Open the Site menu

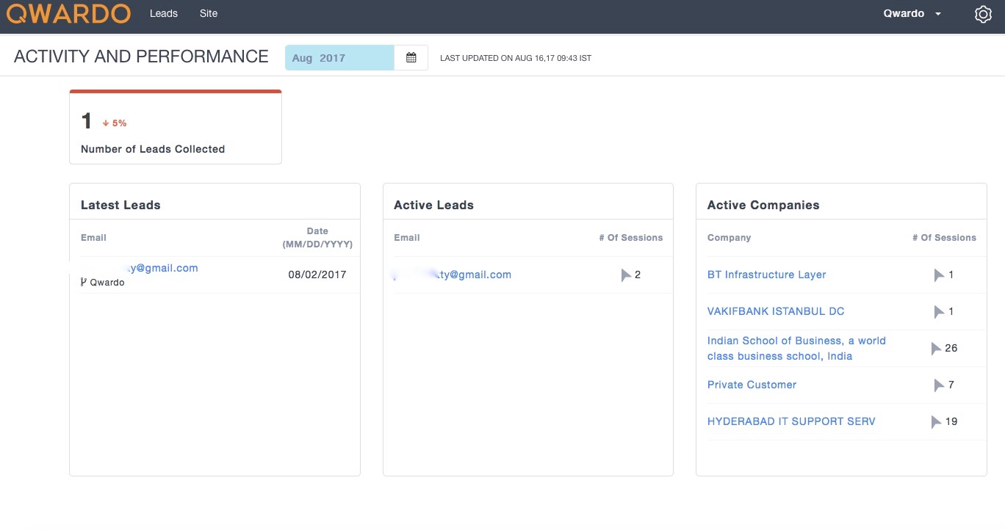point(209,13)
